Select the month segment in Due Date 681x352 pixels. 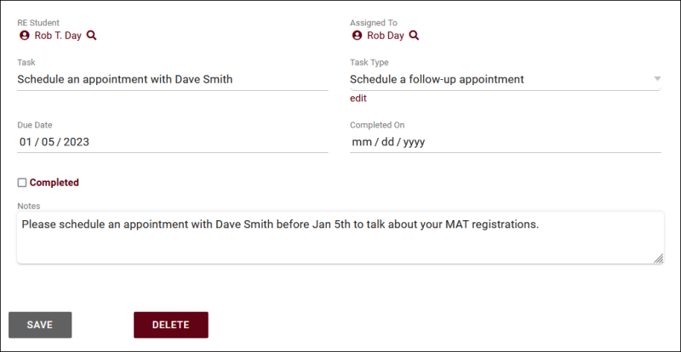tap(26, 142)
